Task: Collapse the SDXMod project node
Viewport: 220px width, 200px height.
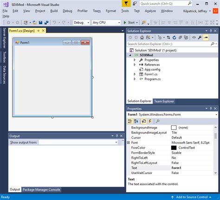Action: pyautogui.click(x=130, y=55)
